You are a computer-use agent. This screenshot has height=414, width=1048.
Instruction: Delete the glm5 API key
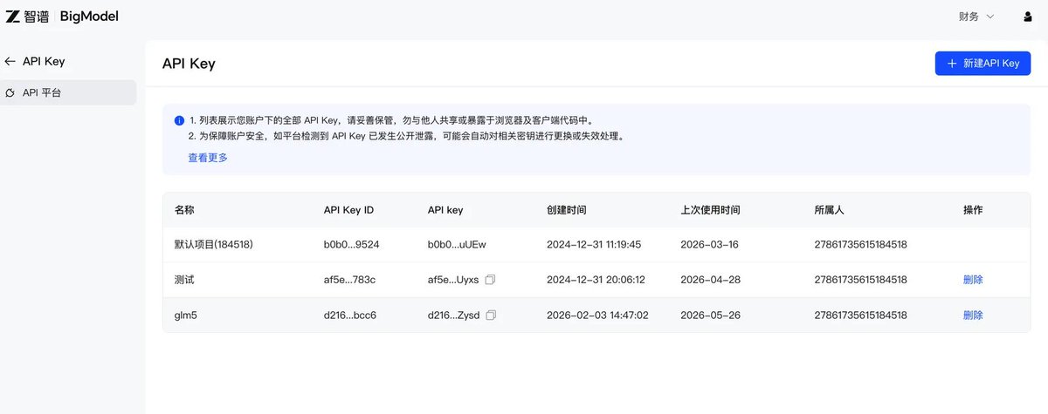pyautogui.click(x=973, y=315)
